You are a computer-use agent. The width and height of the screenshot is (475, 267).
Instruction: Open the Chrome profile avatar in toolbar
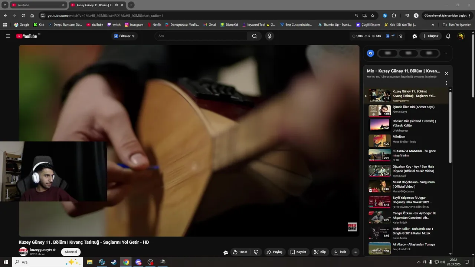click(416, 16)
